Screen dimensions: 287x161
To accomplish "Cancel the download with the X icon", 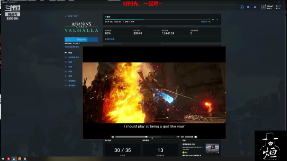I will coord(217,20).
